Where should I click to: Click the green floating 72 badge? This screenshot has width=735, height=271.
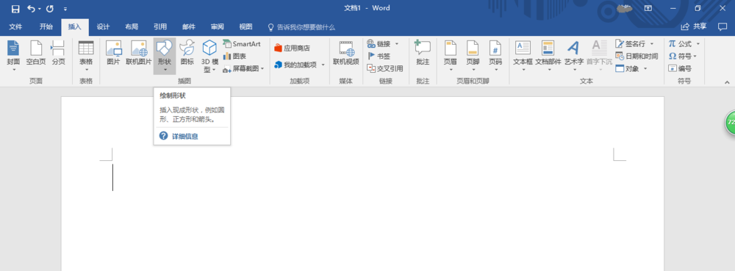[730, 122]
